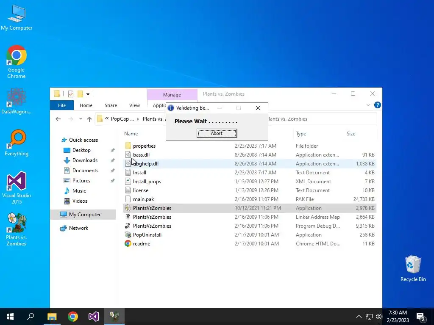
Task: Expand the ribbon with chevron arrow
Action: coord(368,105)
